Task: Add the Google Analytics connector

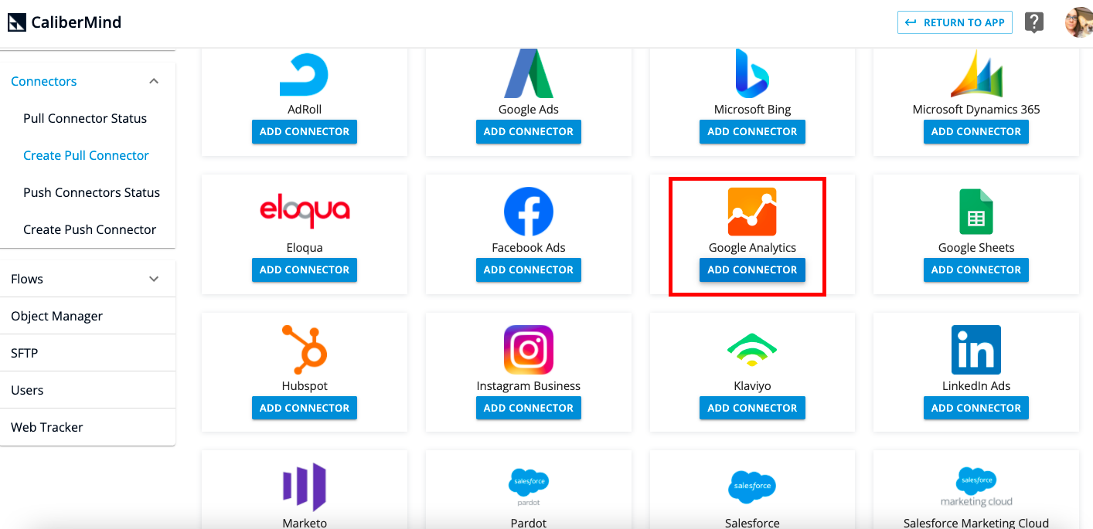Action: pyautogui.click(x=752, y=270)
